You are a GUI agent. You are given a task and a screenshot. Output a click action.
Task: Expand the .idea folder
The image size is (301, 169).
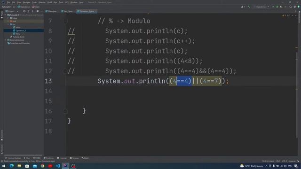8,18
